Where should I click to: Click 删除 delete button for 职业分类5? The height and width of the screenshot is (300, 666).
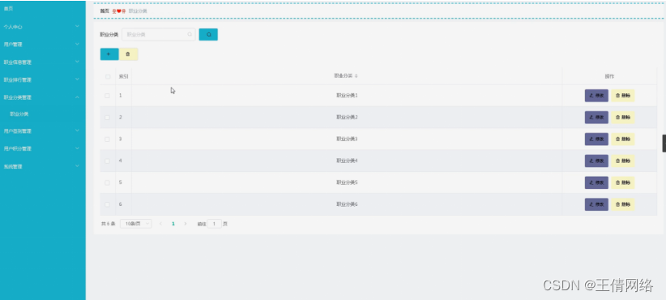tap(623, 182)
